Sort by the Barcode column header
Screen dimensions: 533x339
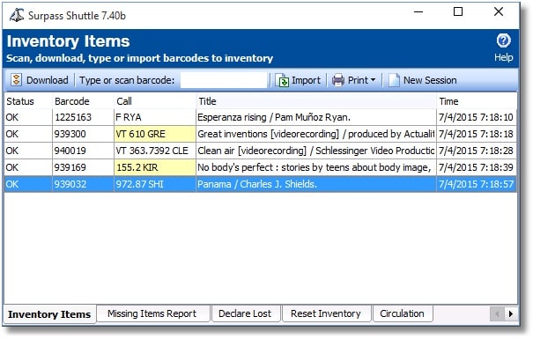83,101
